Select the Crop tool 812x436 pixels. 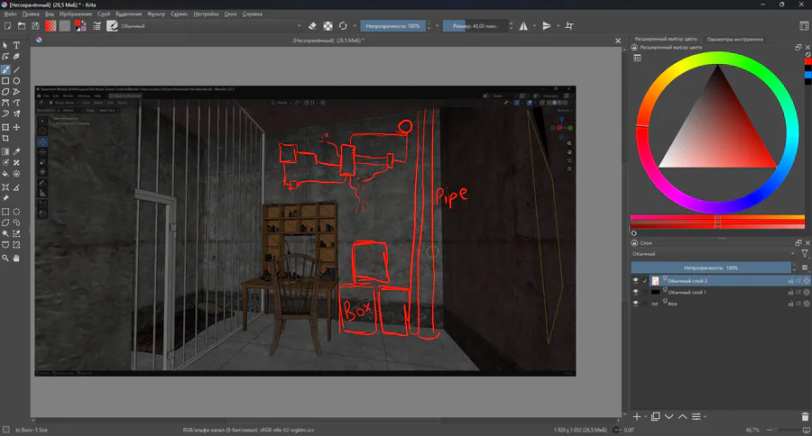(x=5, y=138)
